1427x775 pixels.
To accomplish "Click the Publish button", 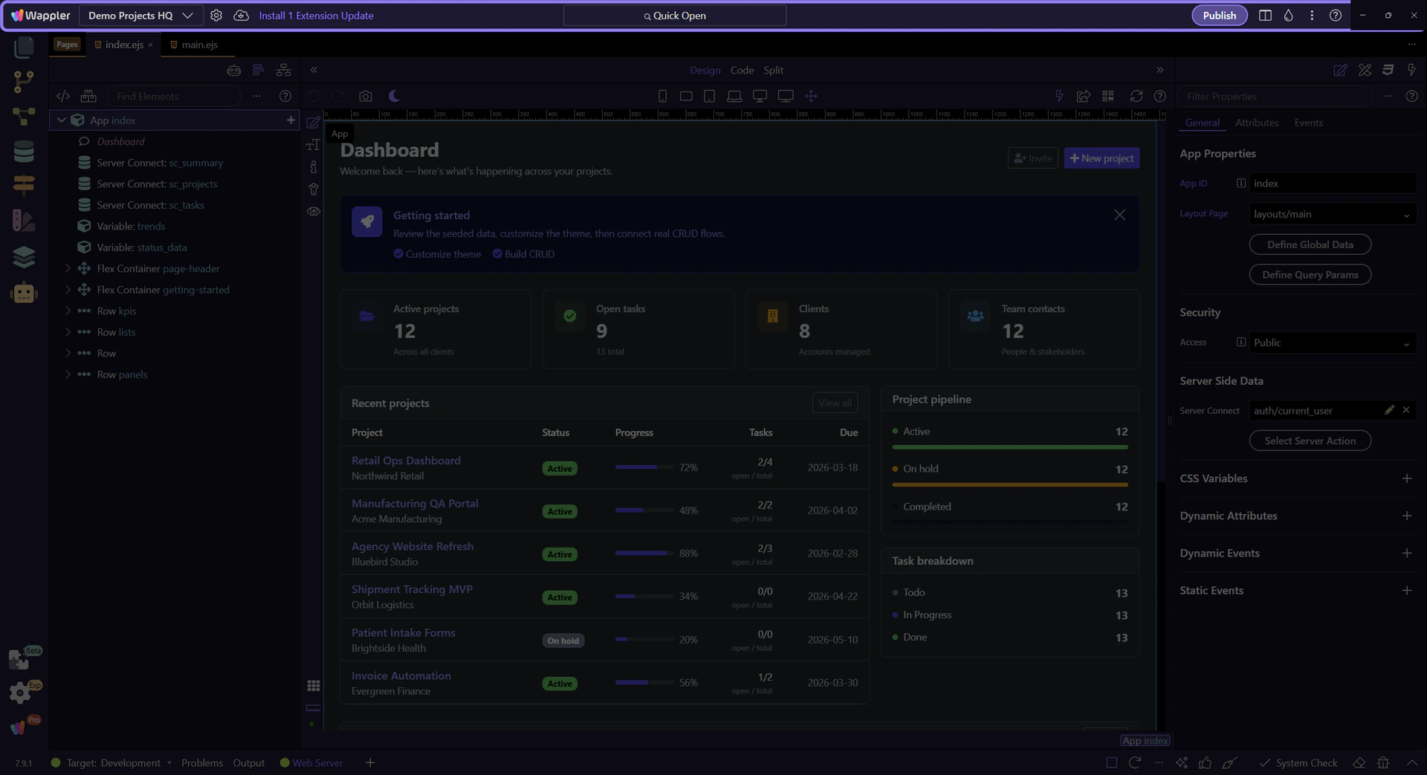I will click(x=1219, y=16).
